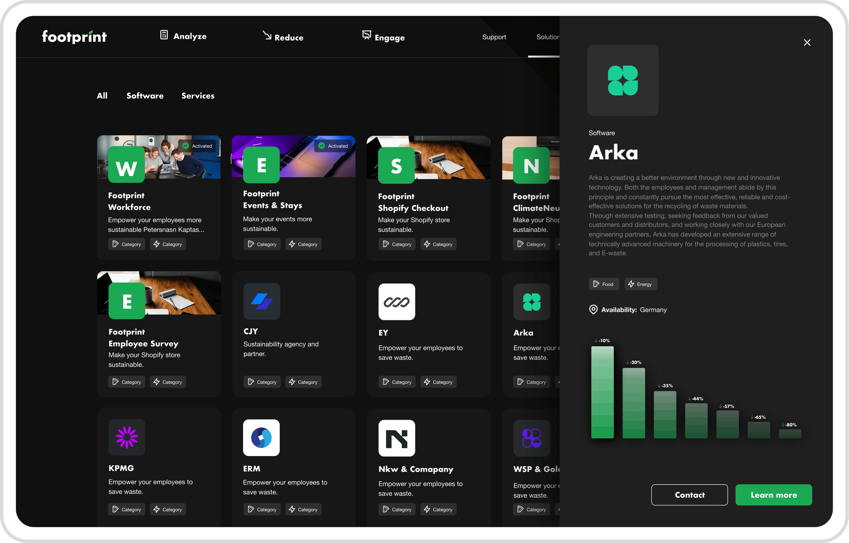Click the Contact button
The height and width of the screenshot is (543, 849).
(x=689, y=495)
